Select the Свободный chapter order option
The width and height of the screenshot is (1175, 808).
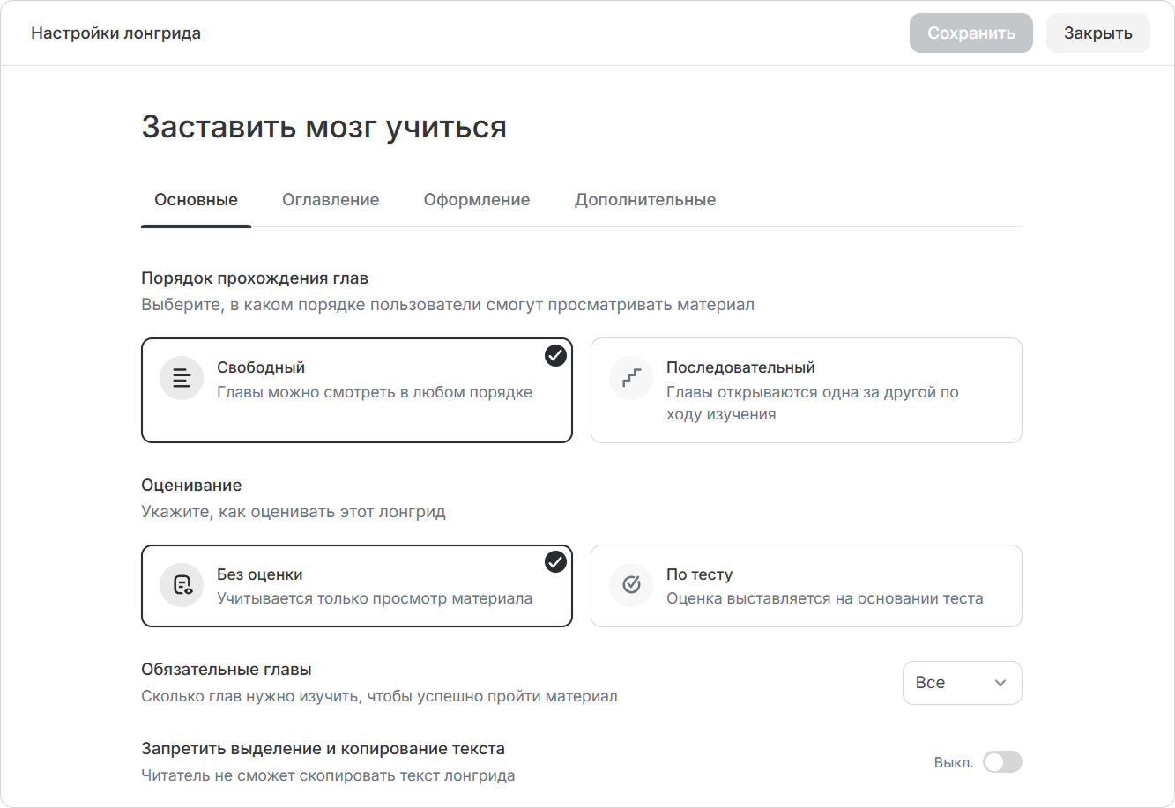pos(357,390)
